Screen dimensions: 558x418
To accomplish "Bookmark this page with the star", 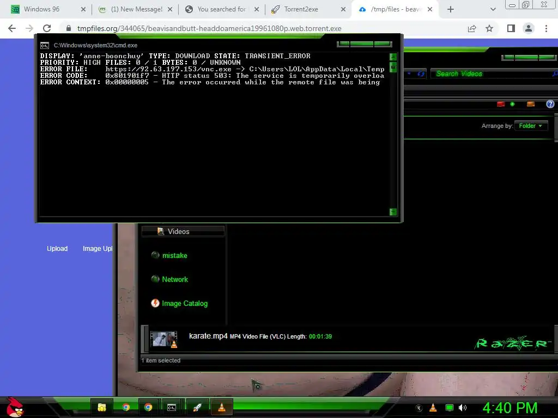I will click(489, 28).
